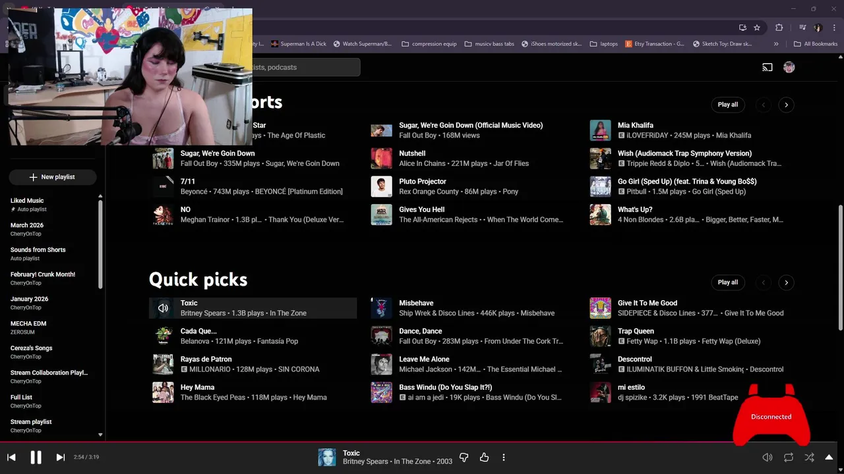Play Cada Que... by Belanova thumbnail
This screenshot has height=474, width=844.
(163, 336)
